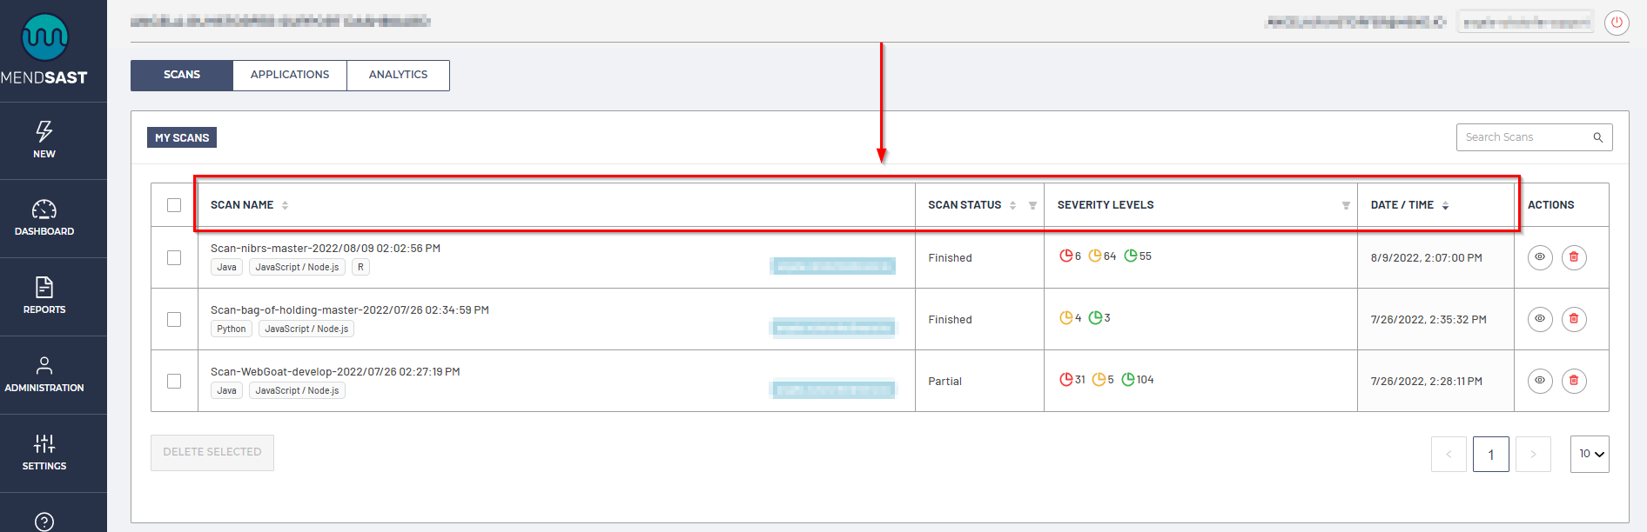Switch to the Applications tab
The width and height of the screenshot is (1647, 532).
[290, 75]
